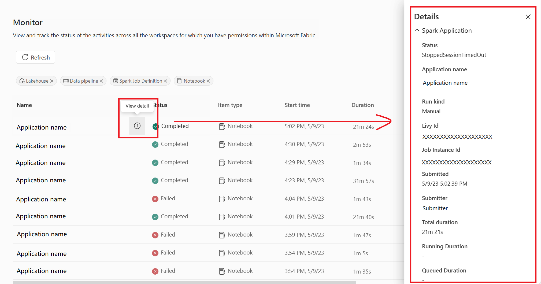The image size is (541, 284).
Task: Sort by Duration column header
Action: coord(362,105)
